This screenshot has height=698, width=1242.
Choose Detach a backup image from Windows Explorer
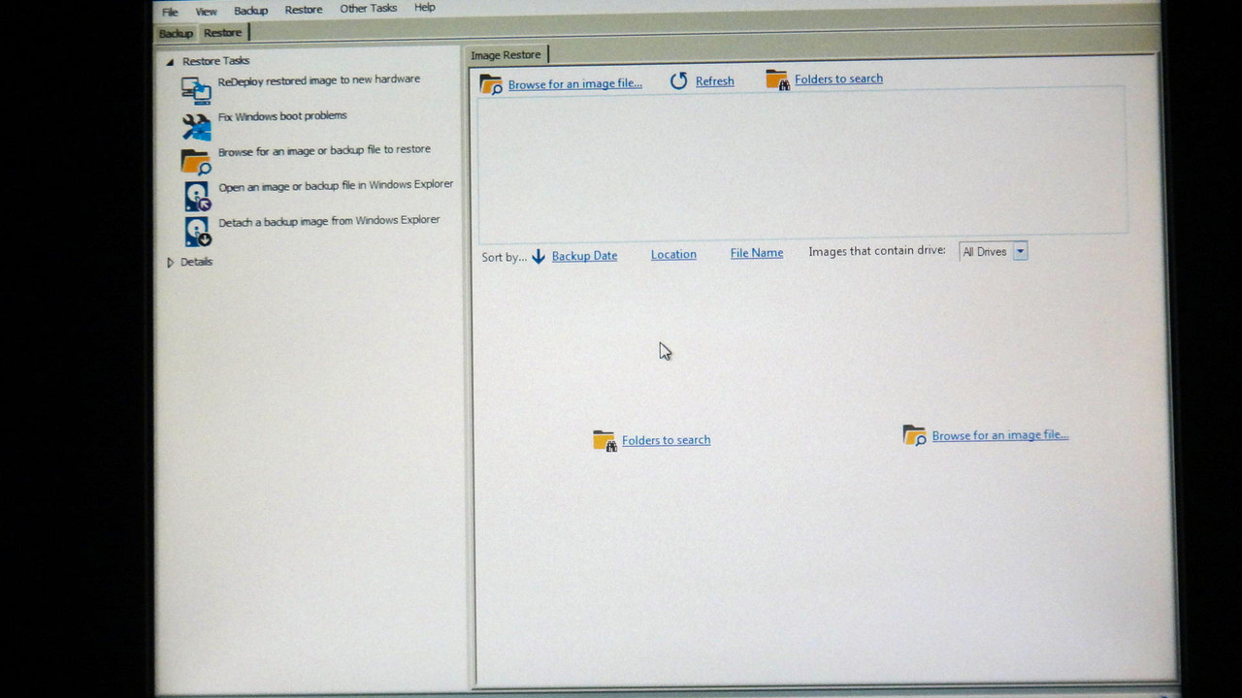point(329,221)
